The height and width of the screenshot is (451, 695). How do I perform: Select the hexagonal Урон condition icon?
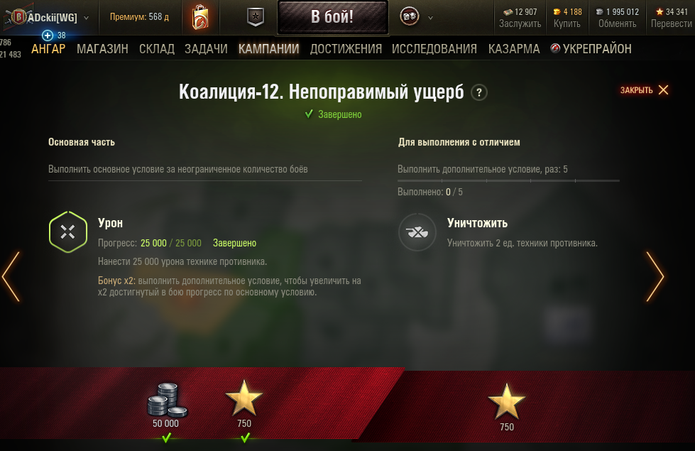point(68,232)
